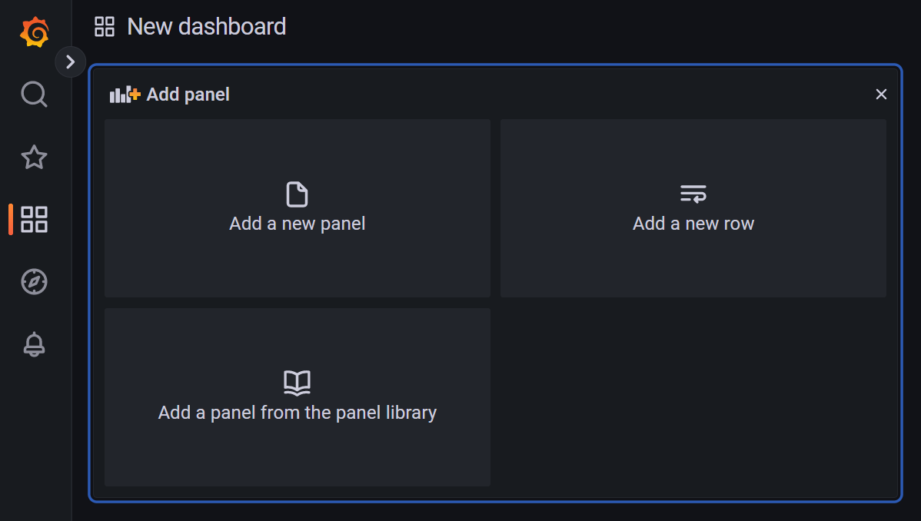Open Starred dashboards via star icon
This screenshot has height=521, width=921.
click(x=34, y=157)
